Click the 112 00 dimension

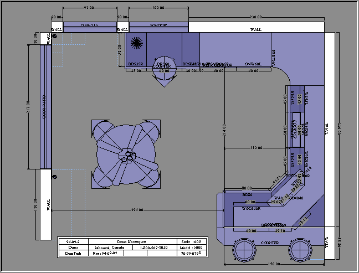pos(256,148)
